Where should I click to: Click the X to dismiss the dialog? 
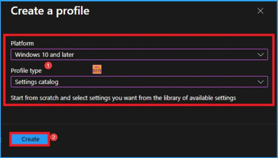pos(260,11)
